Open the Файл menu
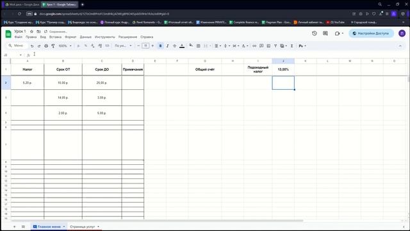This screenshot has width=410, height=231. pyautogui.click(x=19, y=37)
